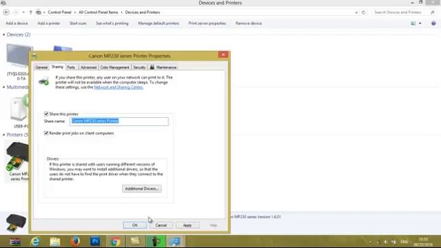The width and height of the screenshot is (441, 248).
Task: Open Network and Sharing Center link
Action: [x=119, y=87]
